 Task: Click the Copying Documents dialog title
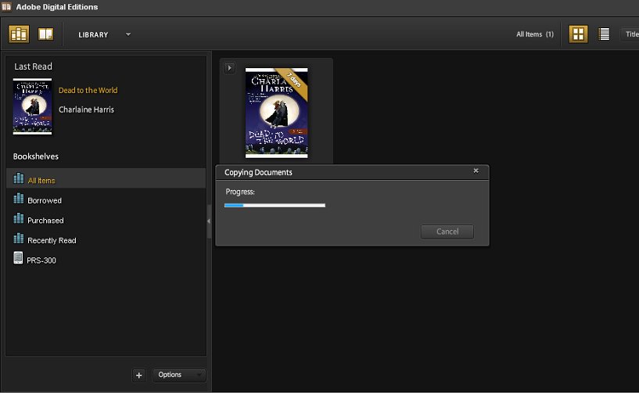pos(258,172)
